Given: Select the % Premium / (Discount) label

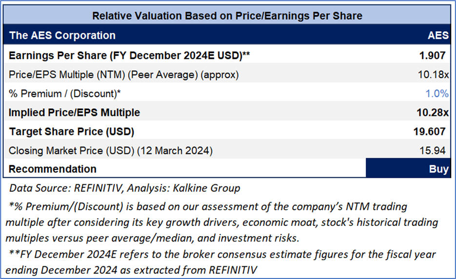Looking at the screenshot, I should click(68, 93).
